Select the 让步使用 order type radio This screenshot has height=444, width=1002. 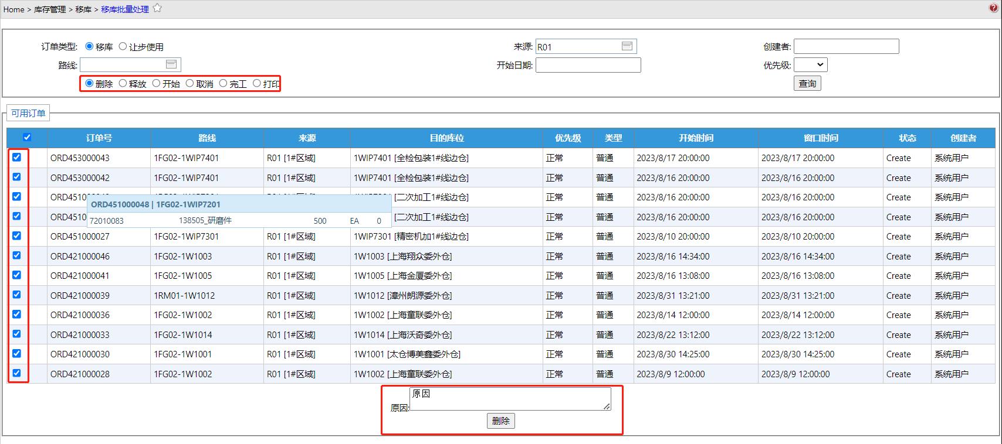point(123,46)
